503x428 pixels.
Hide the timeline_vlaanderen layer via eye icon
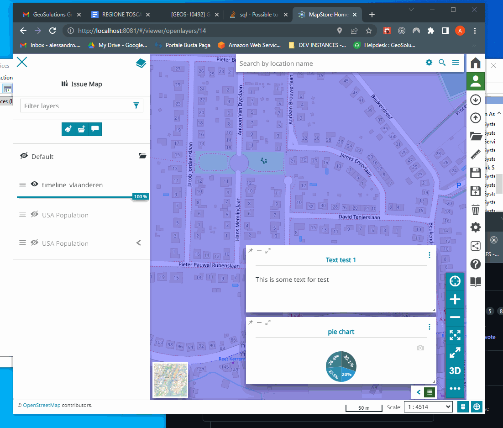coord(35,184)
